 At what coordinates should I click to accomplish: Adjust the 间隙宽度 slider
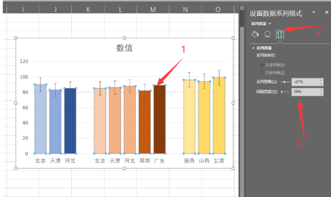[285, 92]
